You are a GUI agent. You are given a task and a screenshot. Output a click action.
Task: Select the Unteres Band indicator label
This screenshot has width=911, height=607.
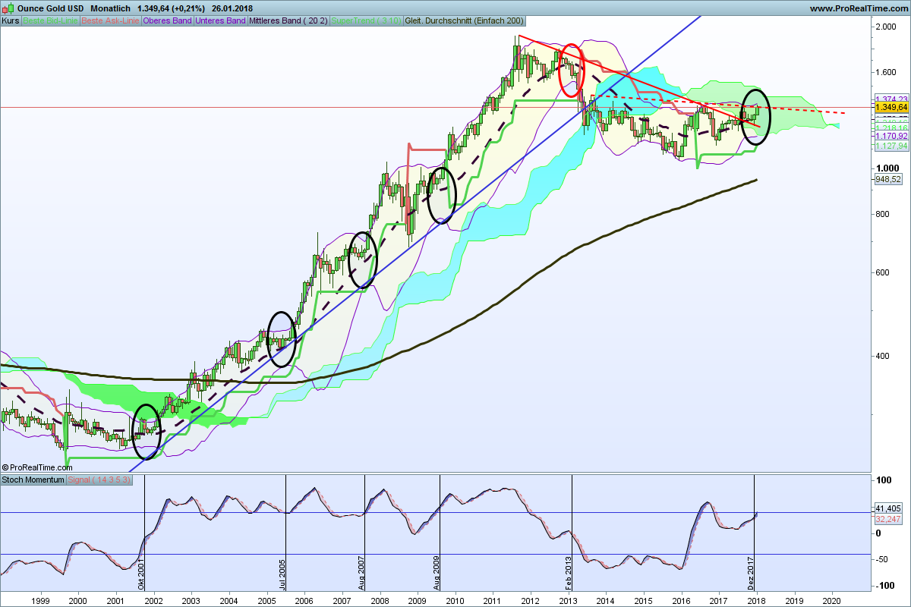click(222, 20)
